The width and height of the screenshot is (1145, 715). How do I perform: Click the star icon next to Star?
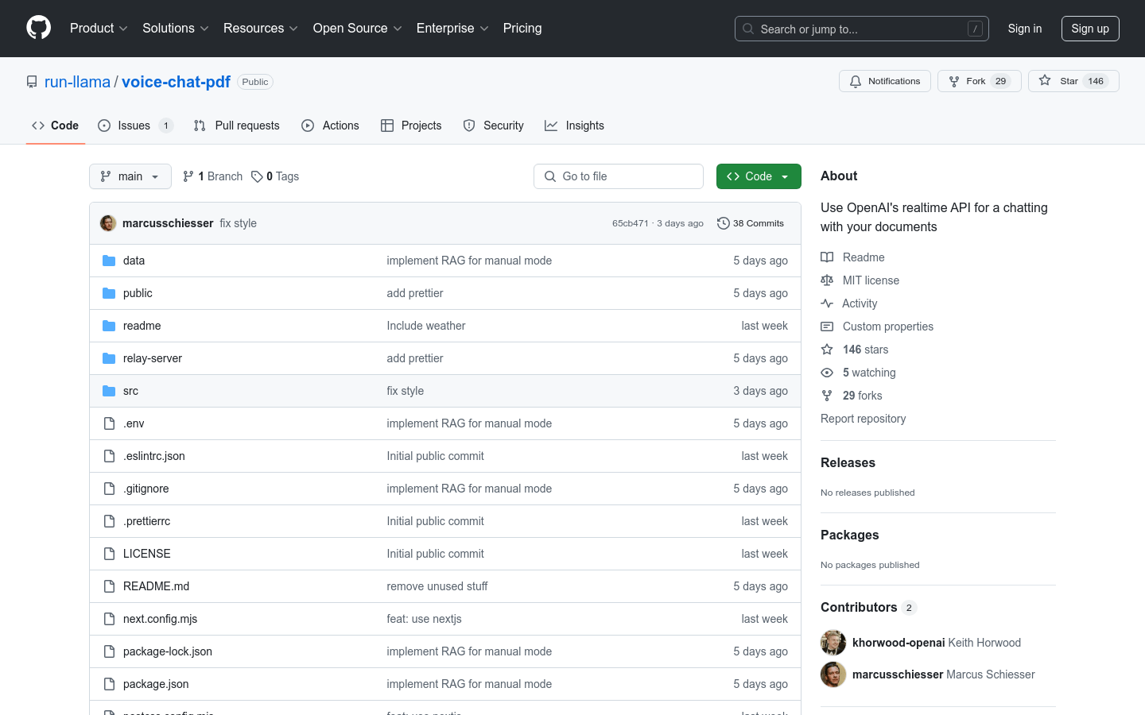(1045, 81)
